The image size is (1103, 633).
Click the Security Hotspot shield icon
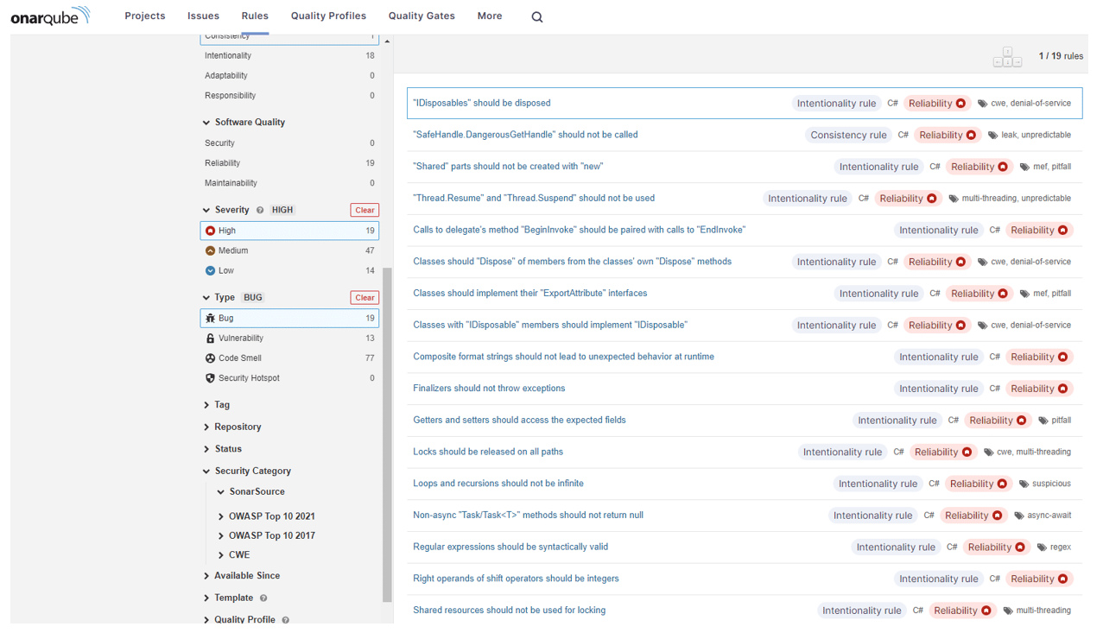pyautogui.click(x=210, y=378)
